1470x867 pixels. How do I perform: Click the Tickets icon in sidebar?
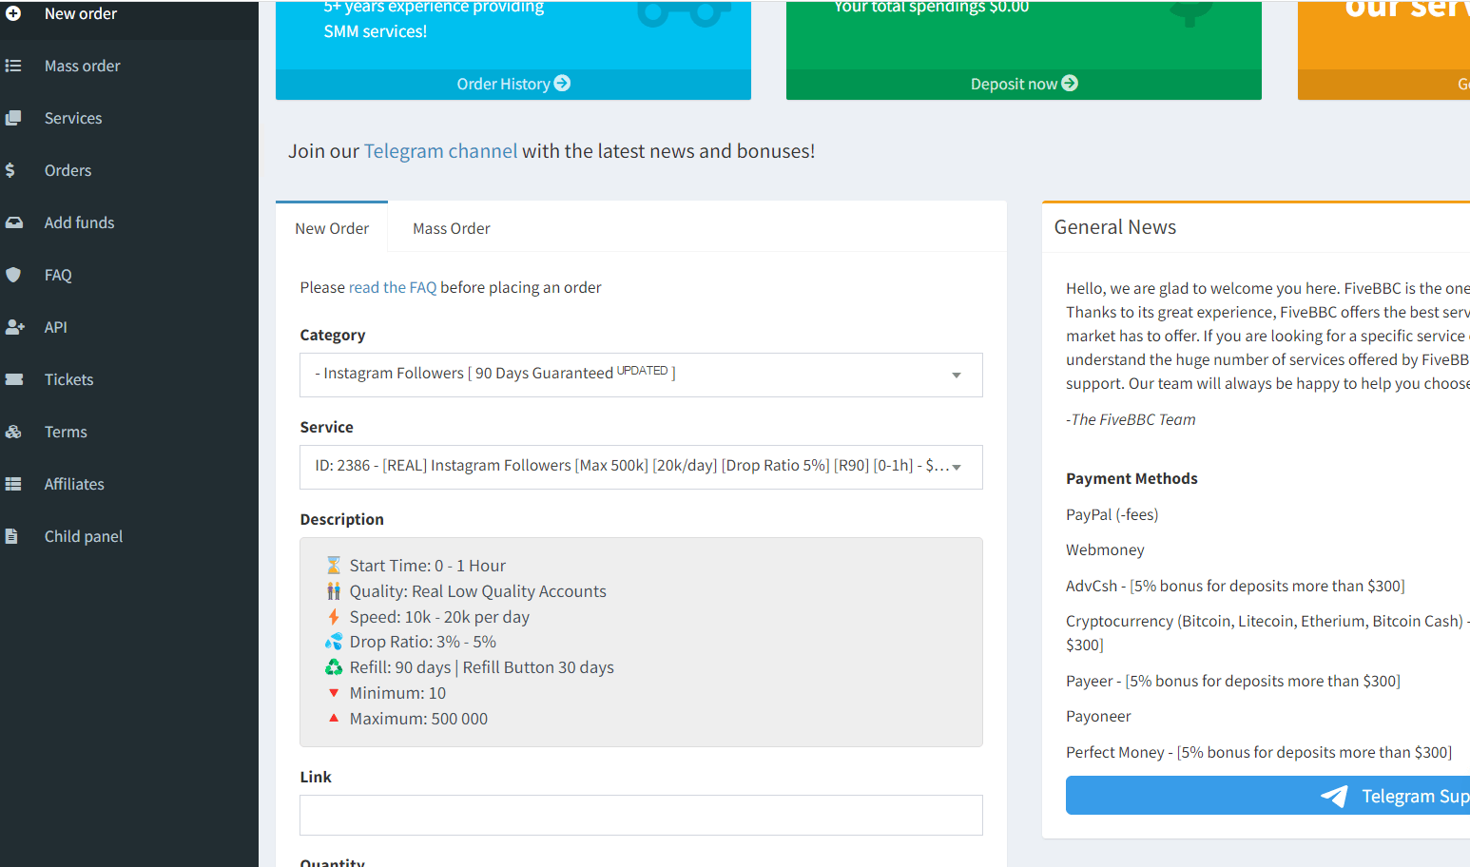pos(13,380)
